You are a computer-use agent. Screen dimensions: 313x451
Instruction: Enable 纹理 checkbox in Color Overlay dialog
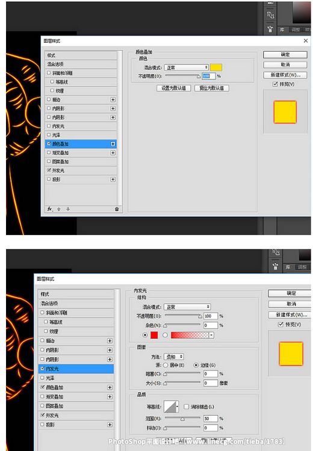(x=52, y=91)
